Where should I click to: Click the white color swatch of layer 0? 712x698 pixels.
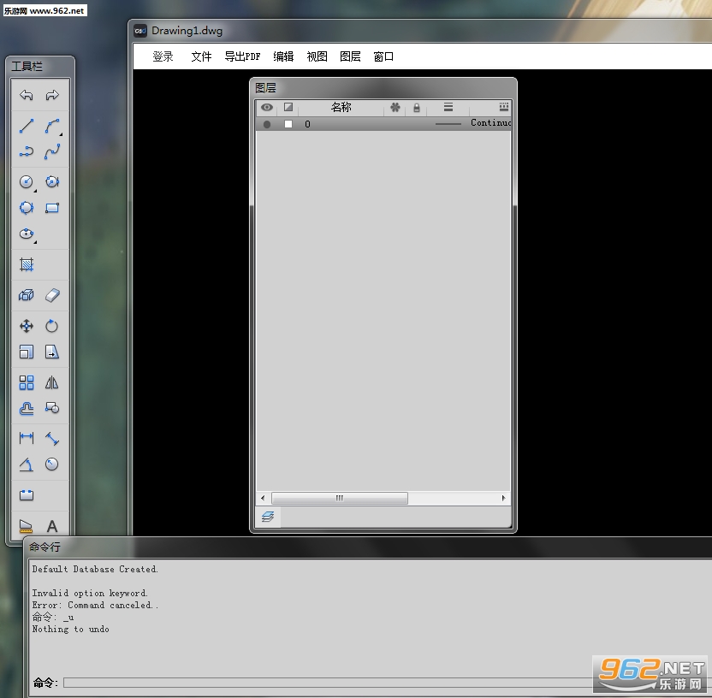(x=288, y=124)
